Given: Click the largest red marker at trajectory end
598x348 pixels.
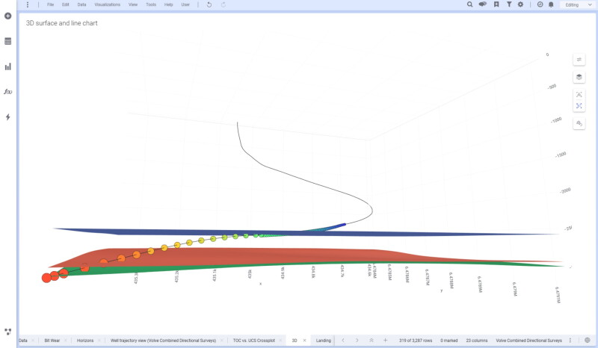Looking at the screenshot, I should tap(46, 278).
